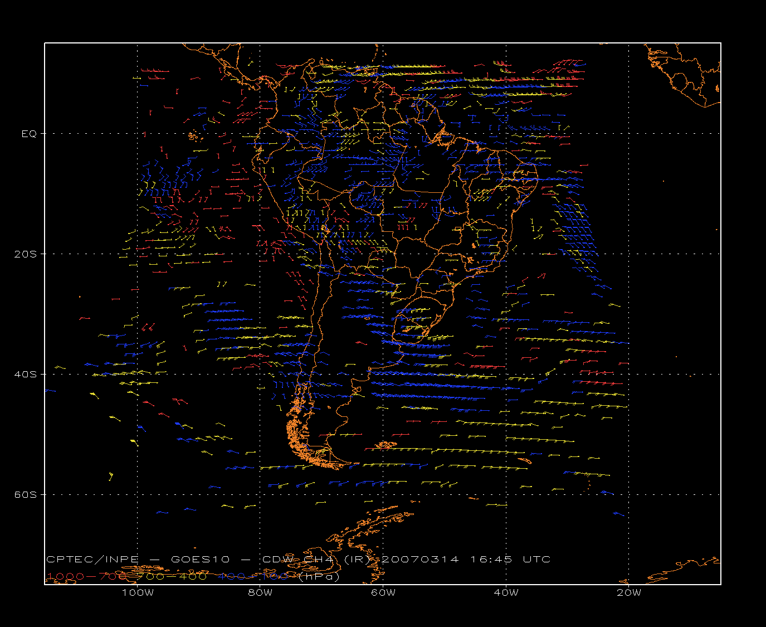Click the CDW CH4 (IR) caption text
The height and width of the screenshot is (627, 766).
(315, 559)
